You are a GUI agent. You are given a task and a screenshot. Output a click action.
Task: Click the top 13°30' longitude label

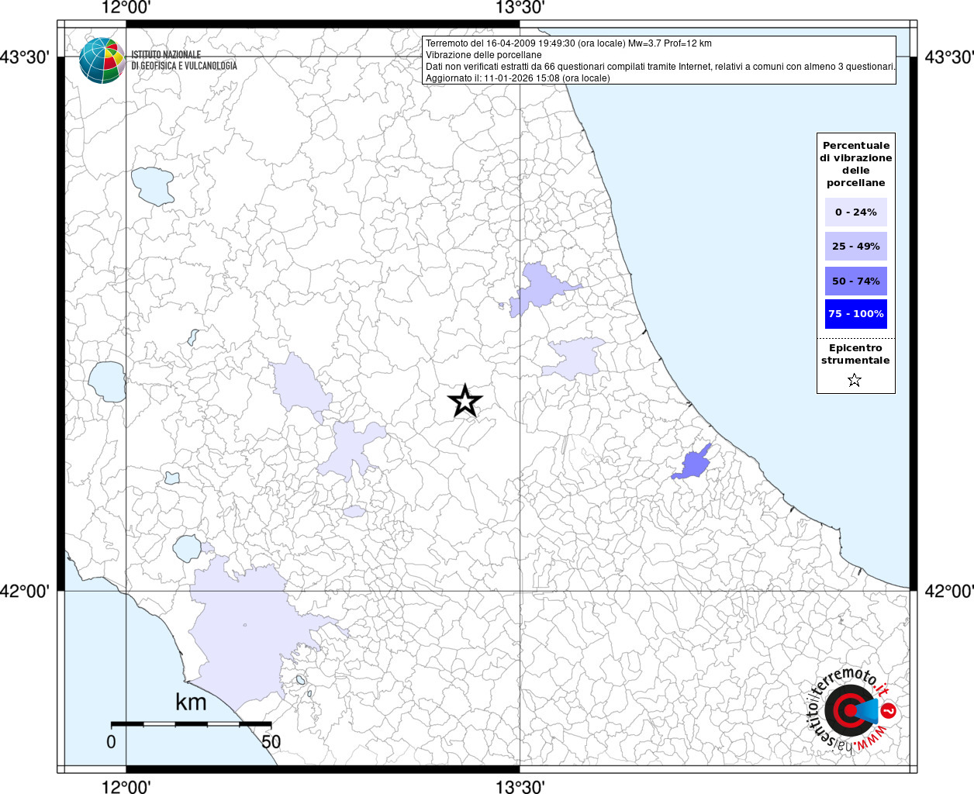520,9
